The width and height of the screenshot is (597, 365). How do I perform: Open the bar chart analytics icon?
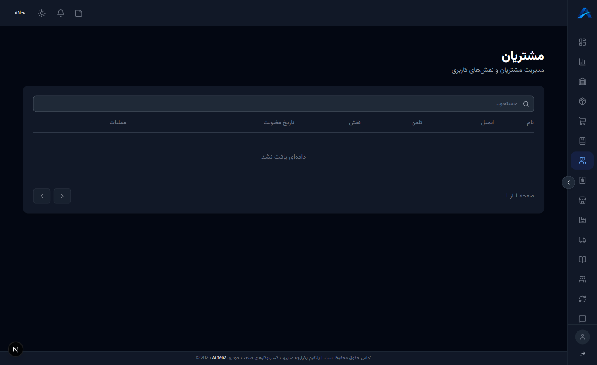pyautogui.click(x=582, y=62)
